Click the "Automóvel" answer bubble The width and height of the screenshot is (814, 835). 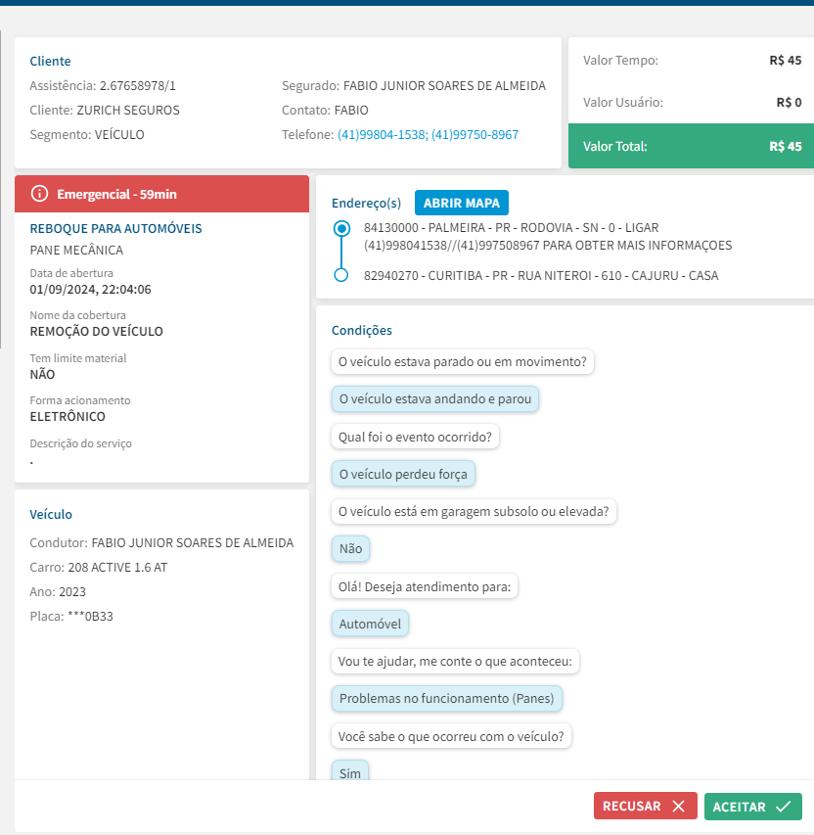point(370,624)
